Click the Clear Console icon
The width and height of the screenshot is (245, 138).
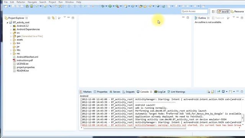pos(208,92)
